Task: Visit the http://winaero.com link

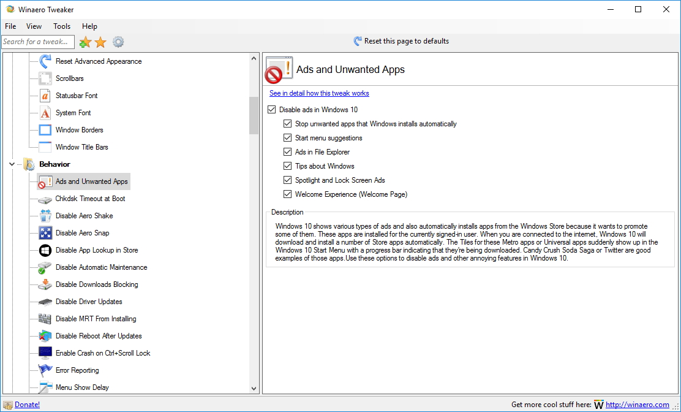Action: (x=637, y=405)
